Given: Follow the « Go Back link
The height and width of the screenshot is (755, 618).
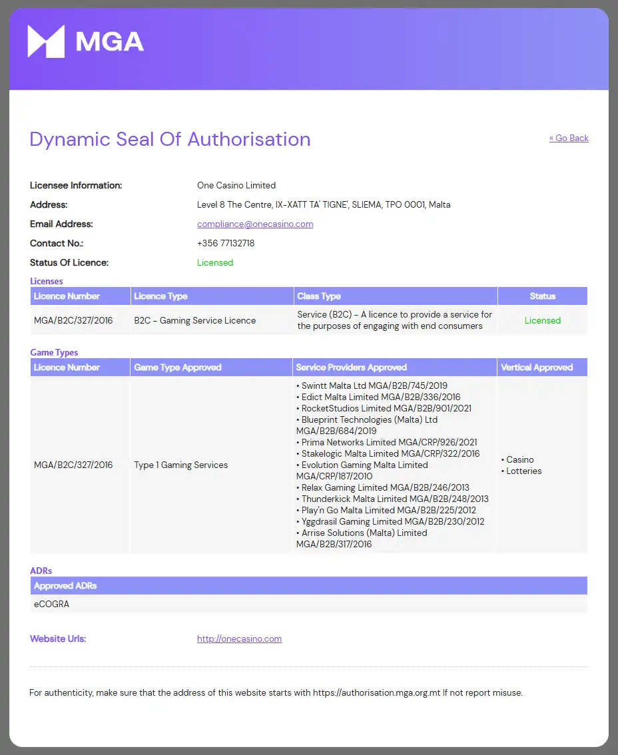Looking at the screenshot, I should [569, 138].
